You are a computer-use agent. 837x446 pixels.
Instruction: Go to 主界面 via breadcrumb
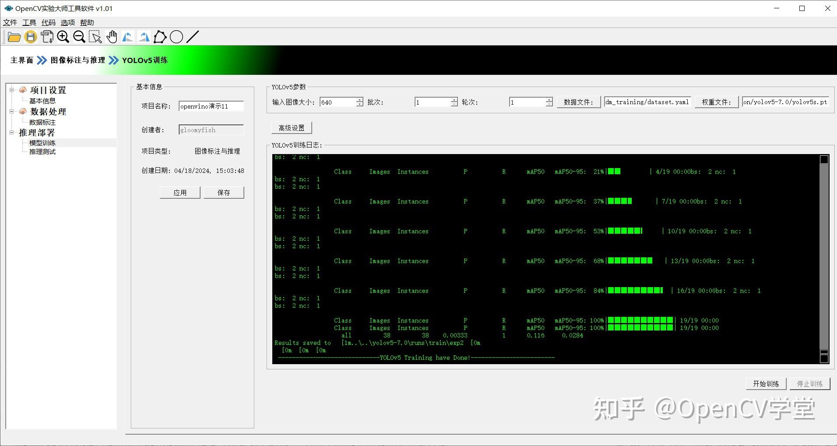click(21, 60)
